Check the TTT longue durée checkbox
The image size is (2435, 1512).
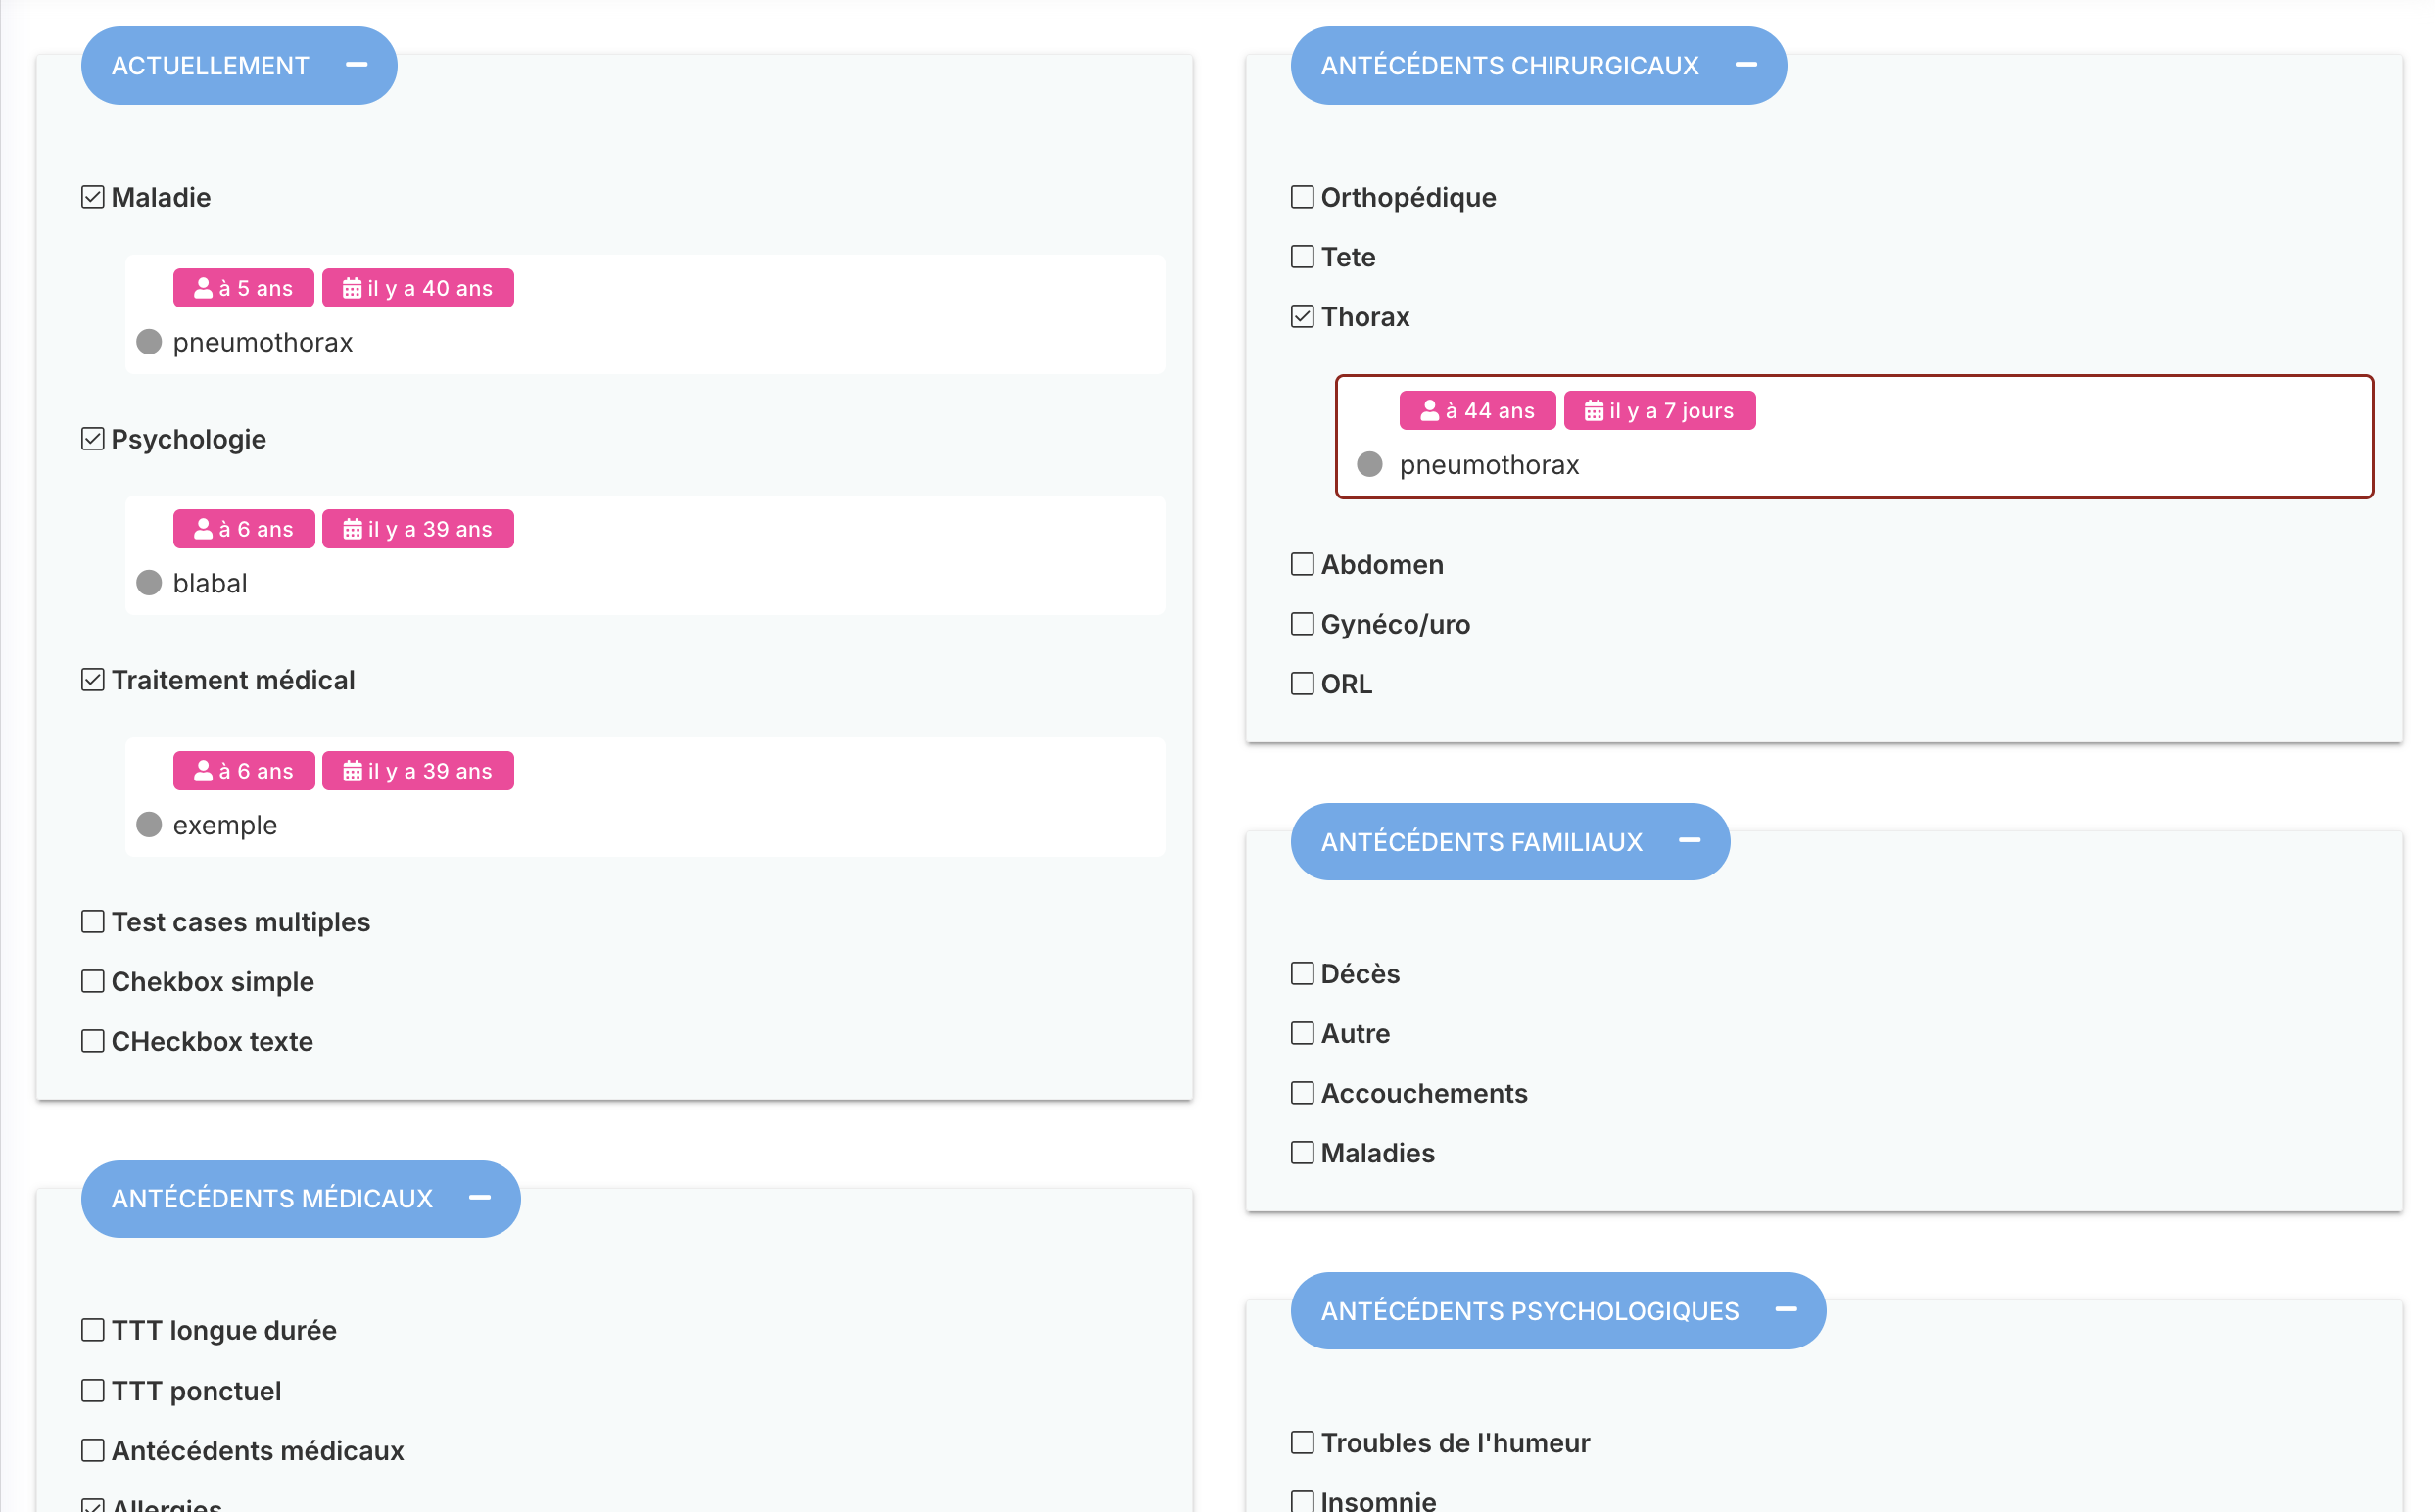point(92,1330)
